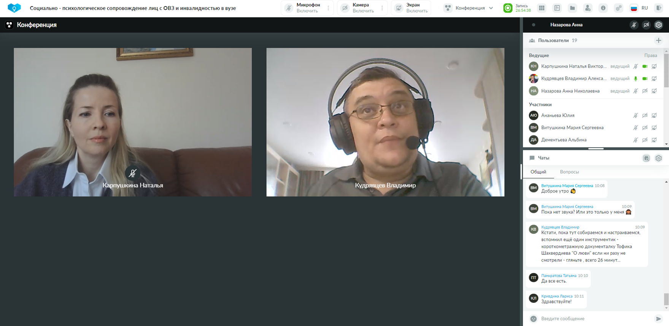Toggle Кудрявцев Владимир's green microphone icon

[x=636, y=79]
